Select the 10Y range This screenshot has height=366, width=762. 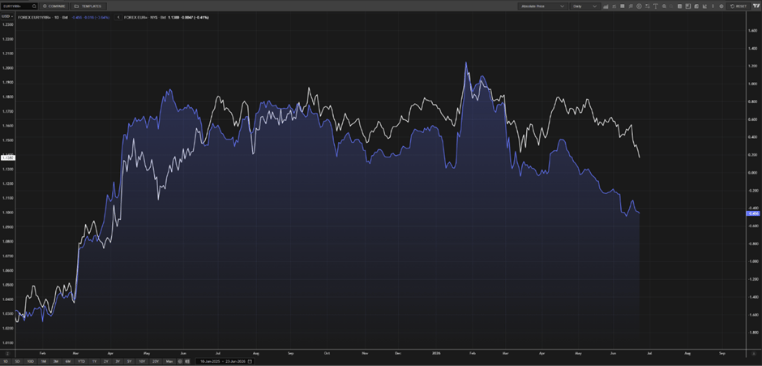coord(142,362)
